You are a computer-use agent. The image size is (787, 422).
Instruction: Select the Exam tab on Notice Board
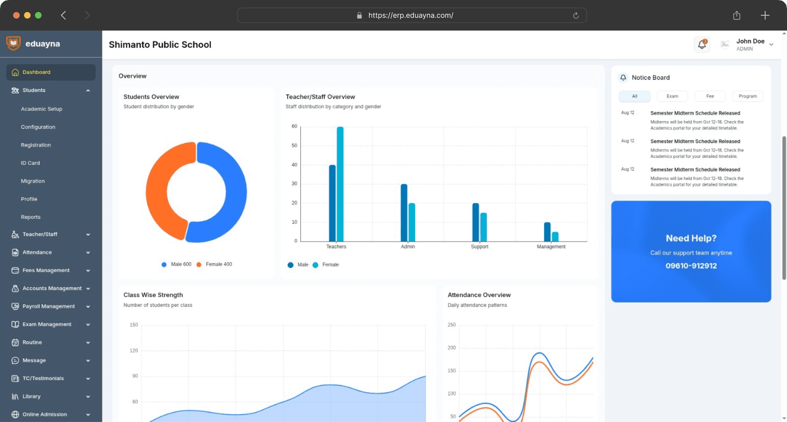(x=672, y=96)
